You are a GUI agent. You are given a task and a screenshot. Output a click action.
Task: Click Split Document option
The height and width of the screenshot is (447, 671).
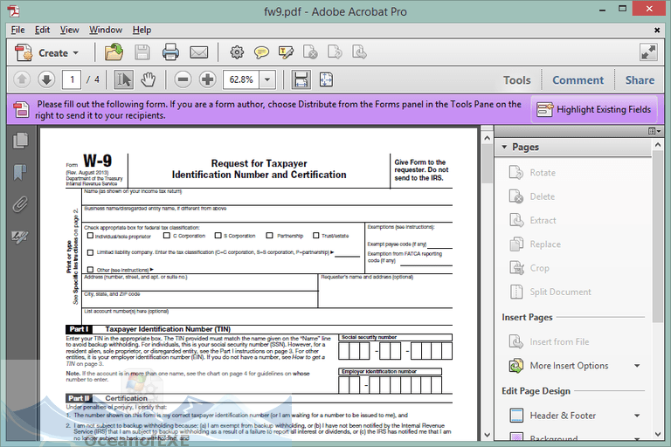[x=550, y=292]
